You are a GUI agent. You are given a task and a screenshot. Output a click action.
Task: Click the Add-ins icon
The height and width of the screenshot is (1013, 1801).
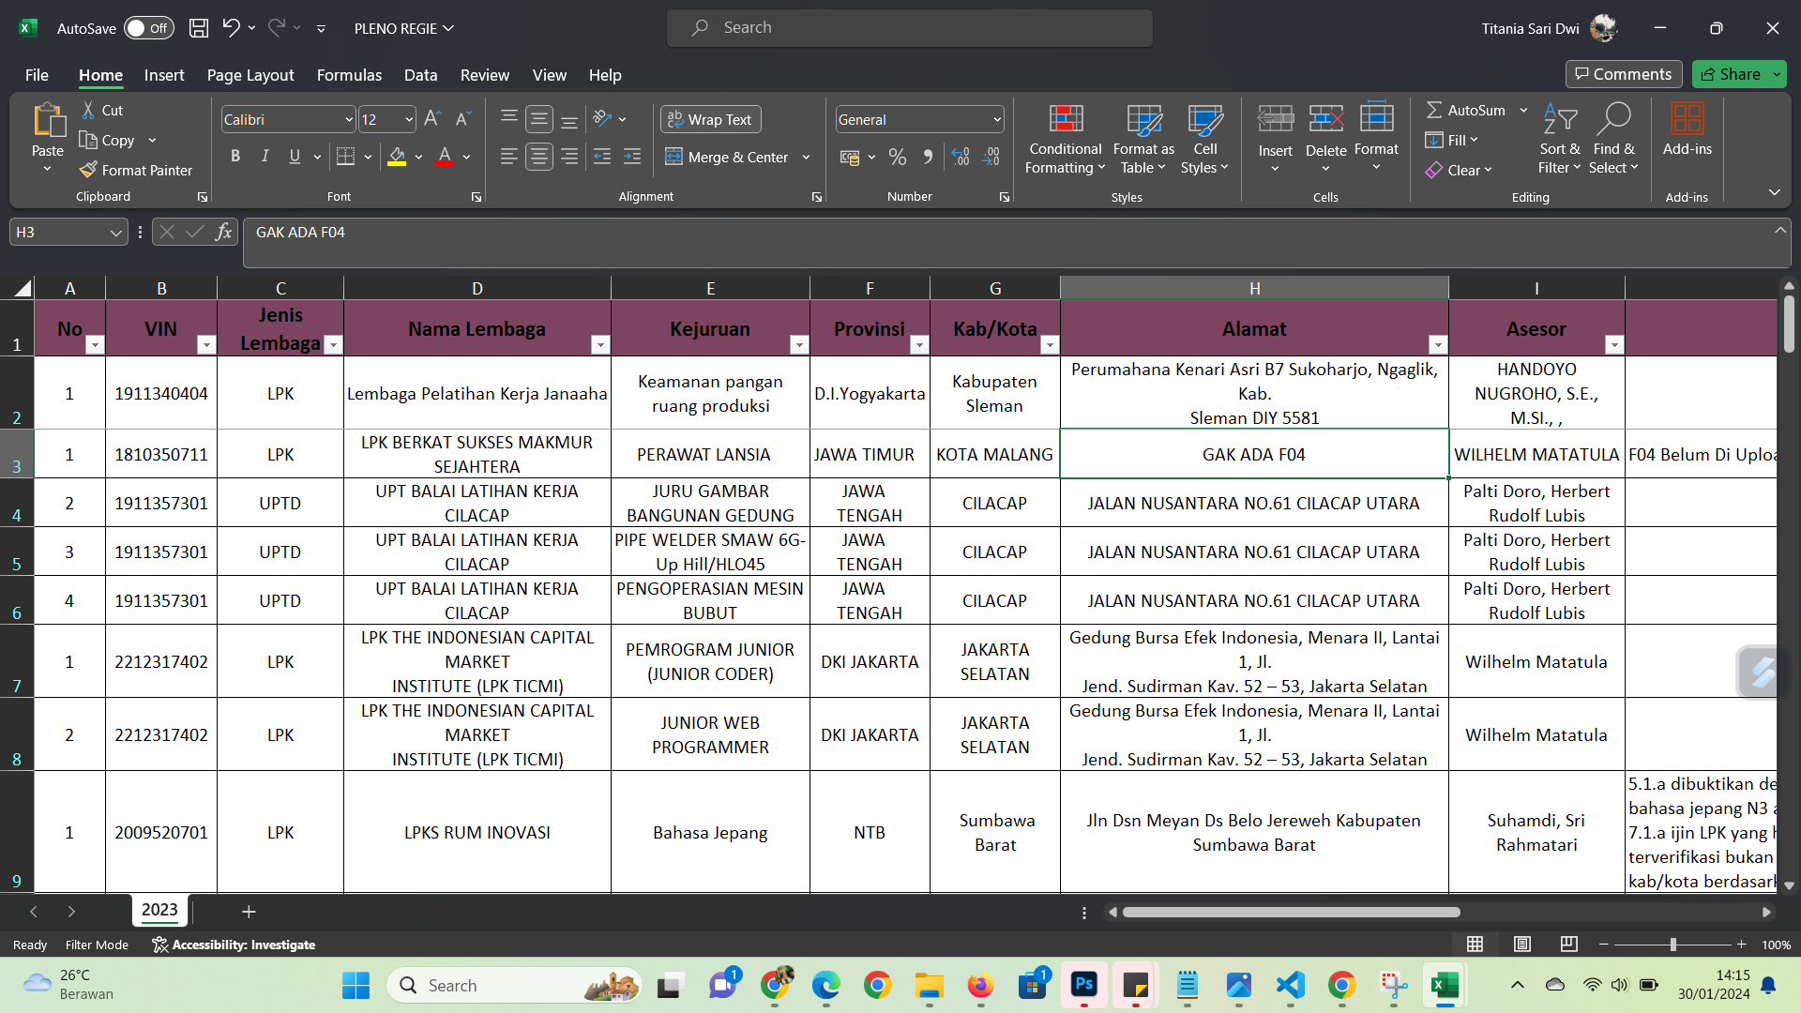(x=1687, y=129)
